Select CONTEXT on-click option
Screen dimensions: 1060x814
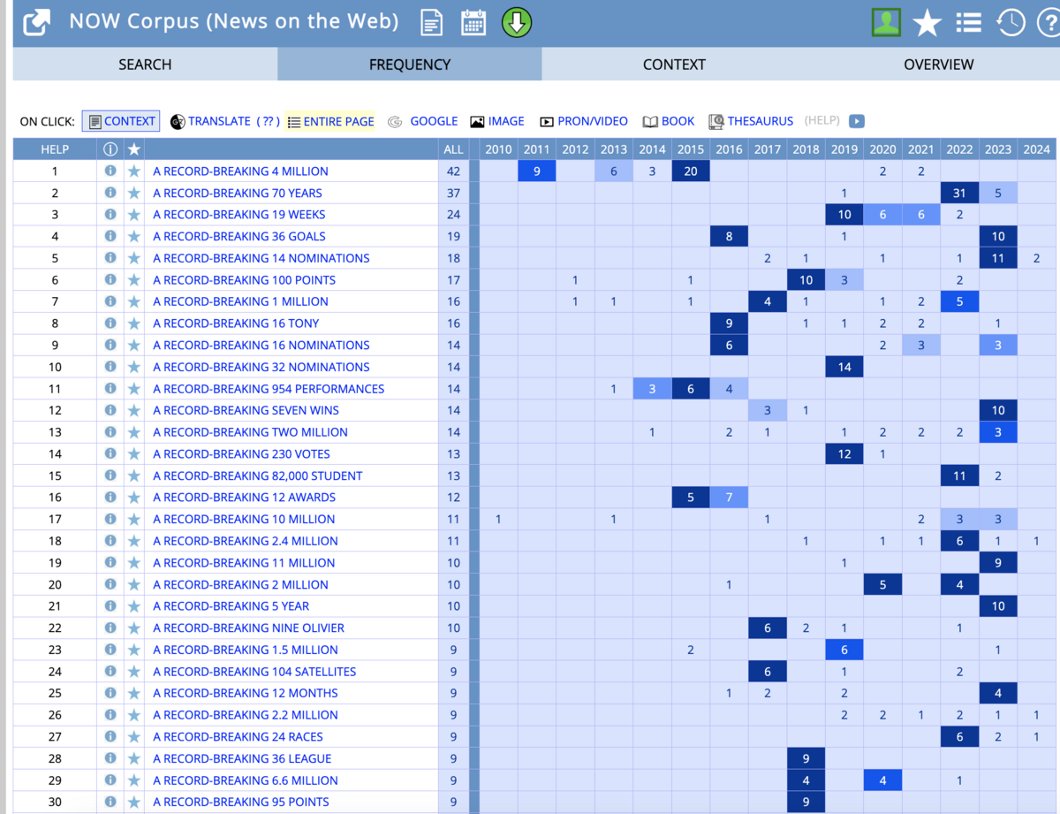point(121,121)
